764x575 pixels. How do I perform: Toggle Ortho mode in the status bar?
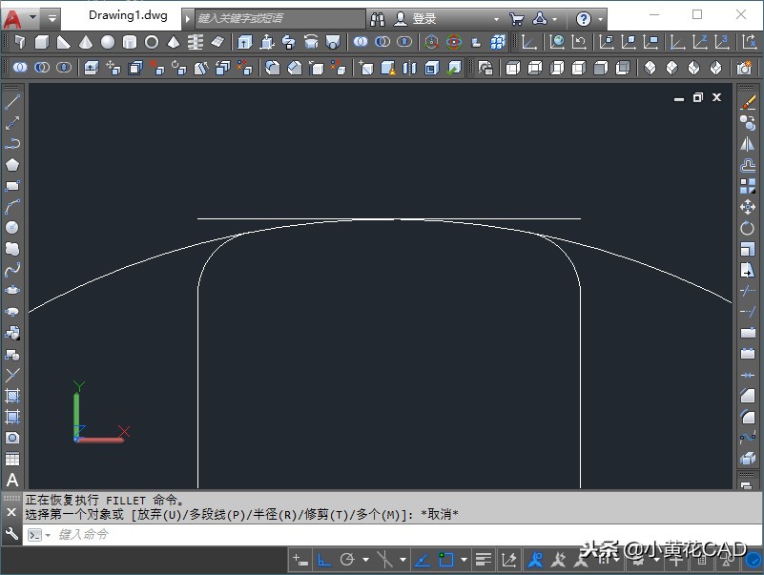tap(321, 560)
